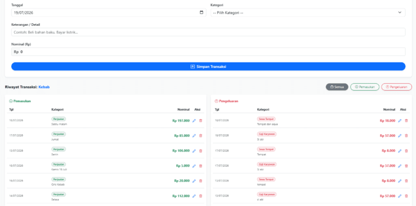Click the Nominal (Rp) amount field

(x=209, y=52)
